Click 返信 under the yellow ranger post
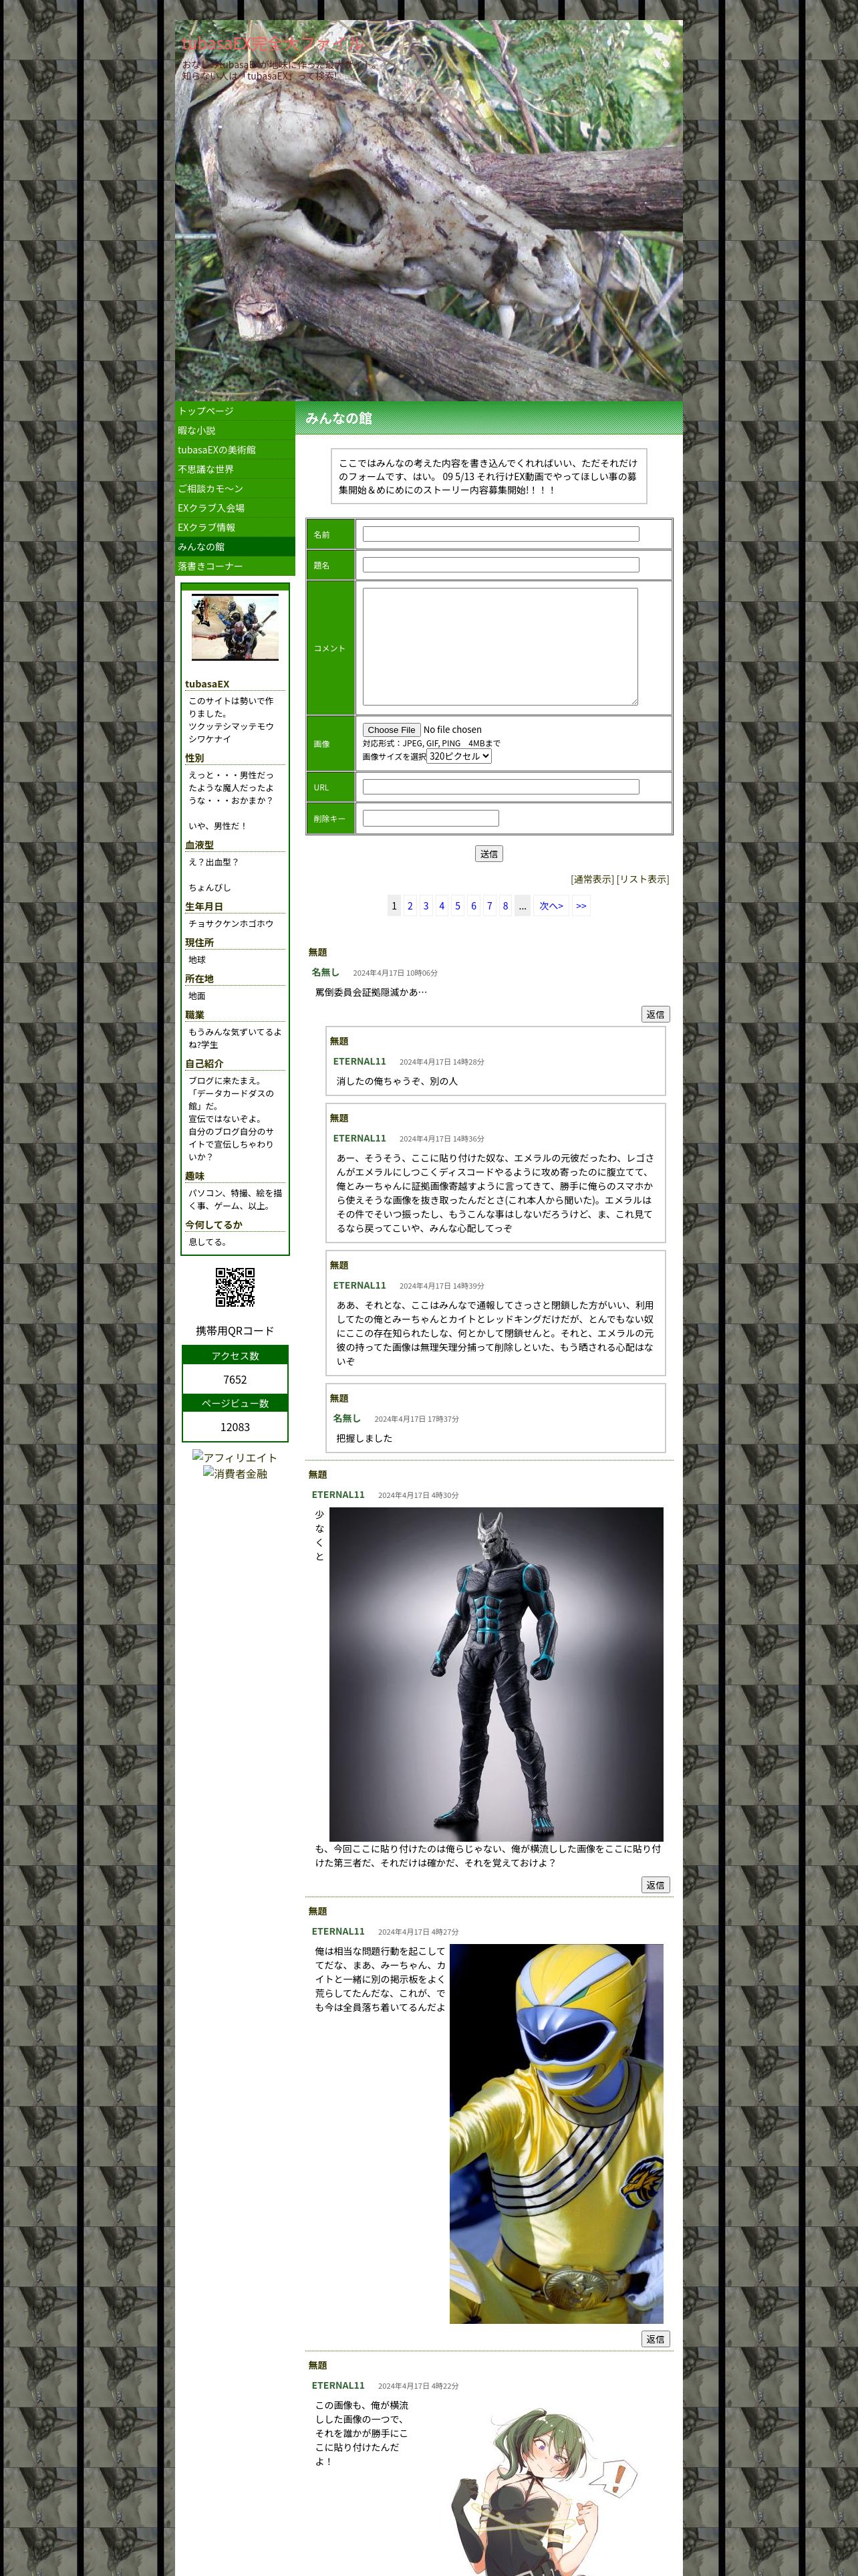858x2576 pixels. 656,2339
